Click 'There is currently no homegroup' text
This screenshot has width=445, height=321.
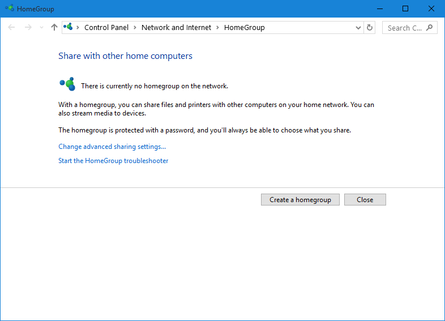[155, 86]
